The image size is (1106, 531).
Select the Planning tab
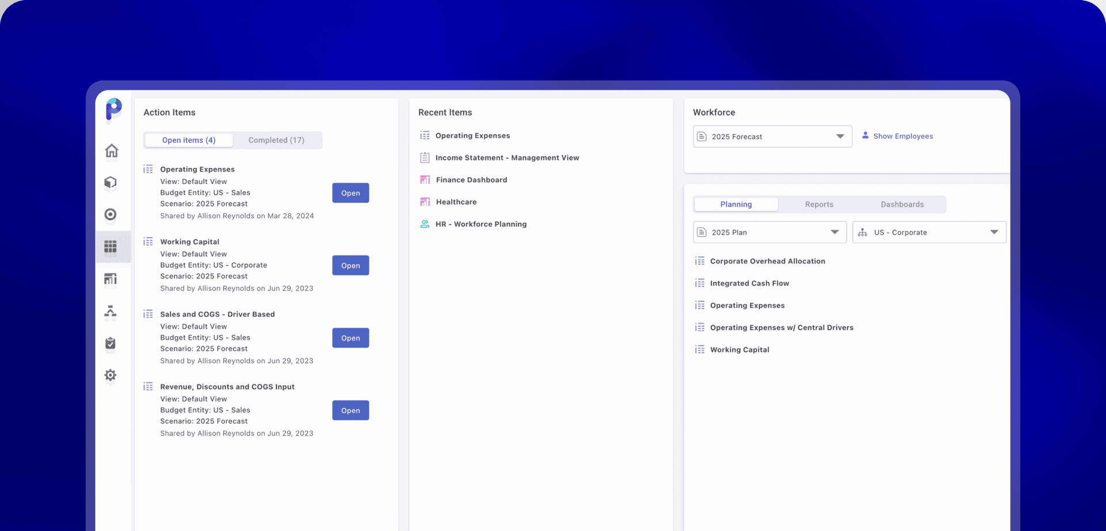coord(736,204)
